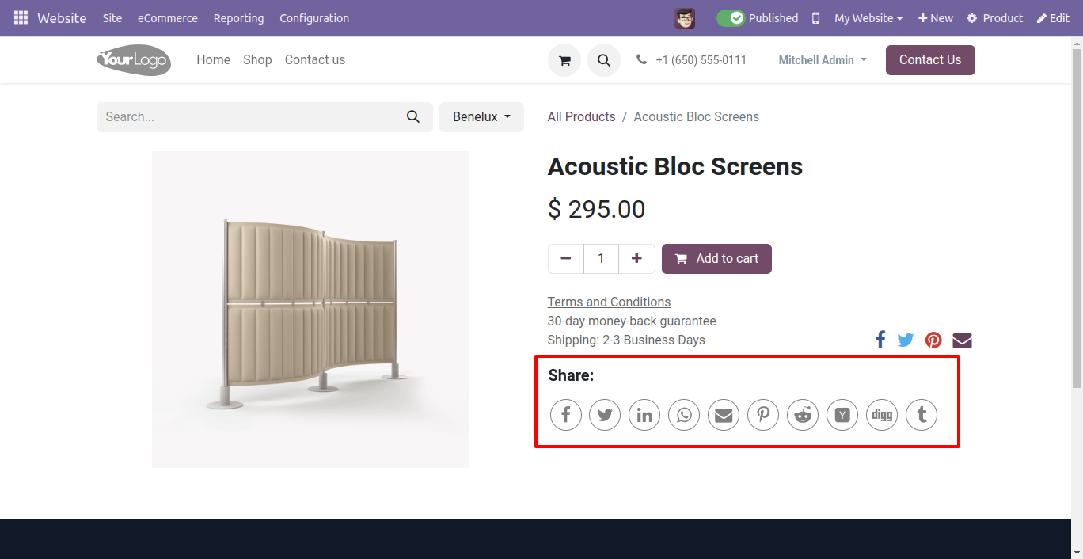
Task: Open the shopping cart icon
Action: coord(564,60)
